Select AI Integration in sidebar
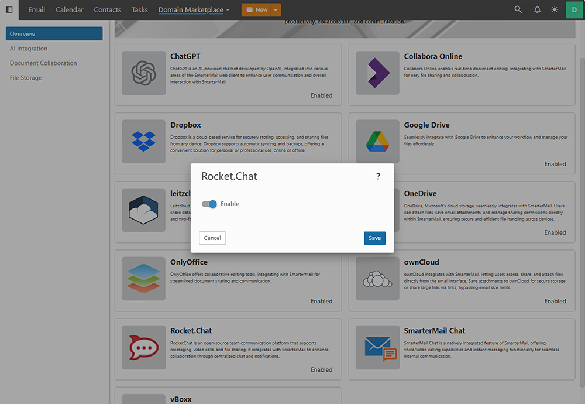585x404 pixels. coord(28,49)
